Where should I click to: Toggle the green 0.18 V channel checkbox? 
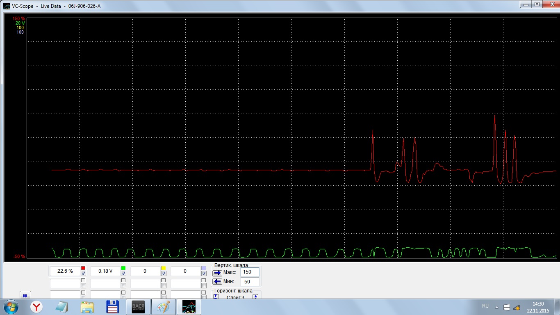point(123,274)
